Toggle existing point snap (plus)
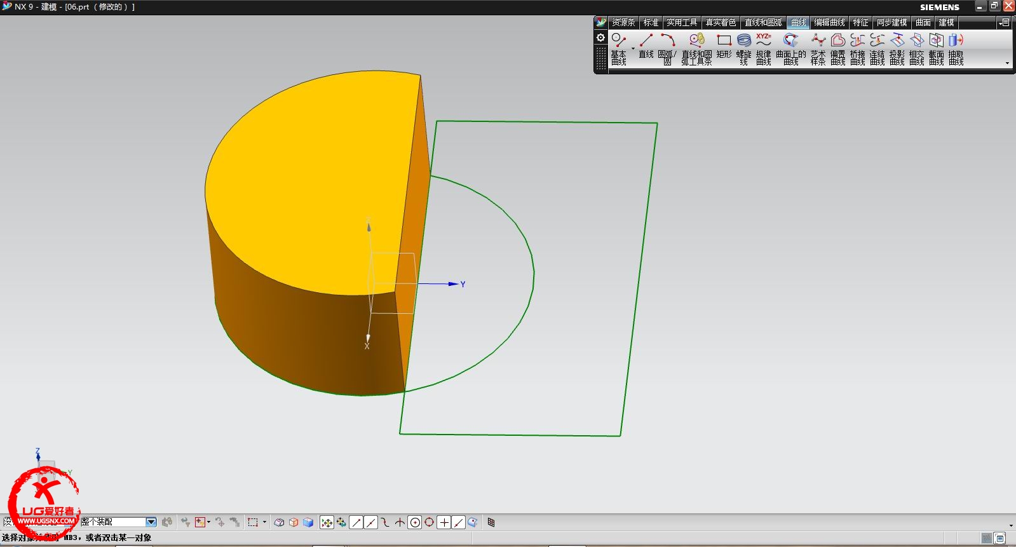 pos(444,522)
